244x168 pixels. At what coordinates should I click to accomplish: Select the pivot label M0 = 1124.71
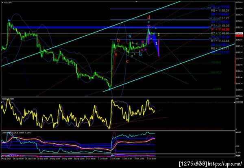[x=220, y=48]
